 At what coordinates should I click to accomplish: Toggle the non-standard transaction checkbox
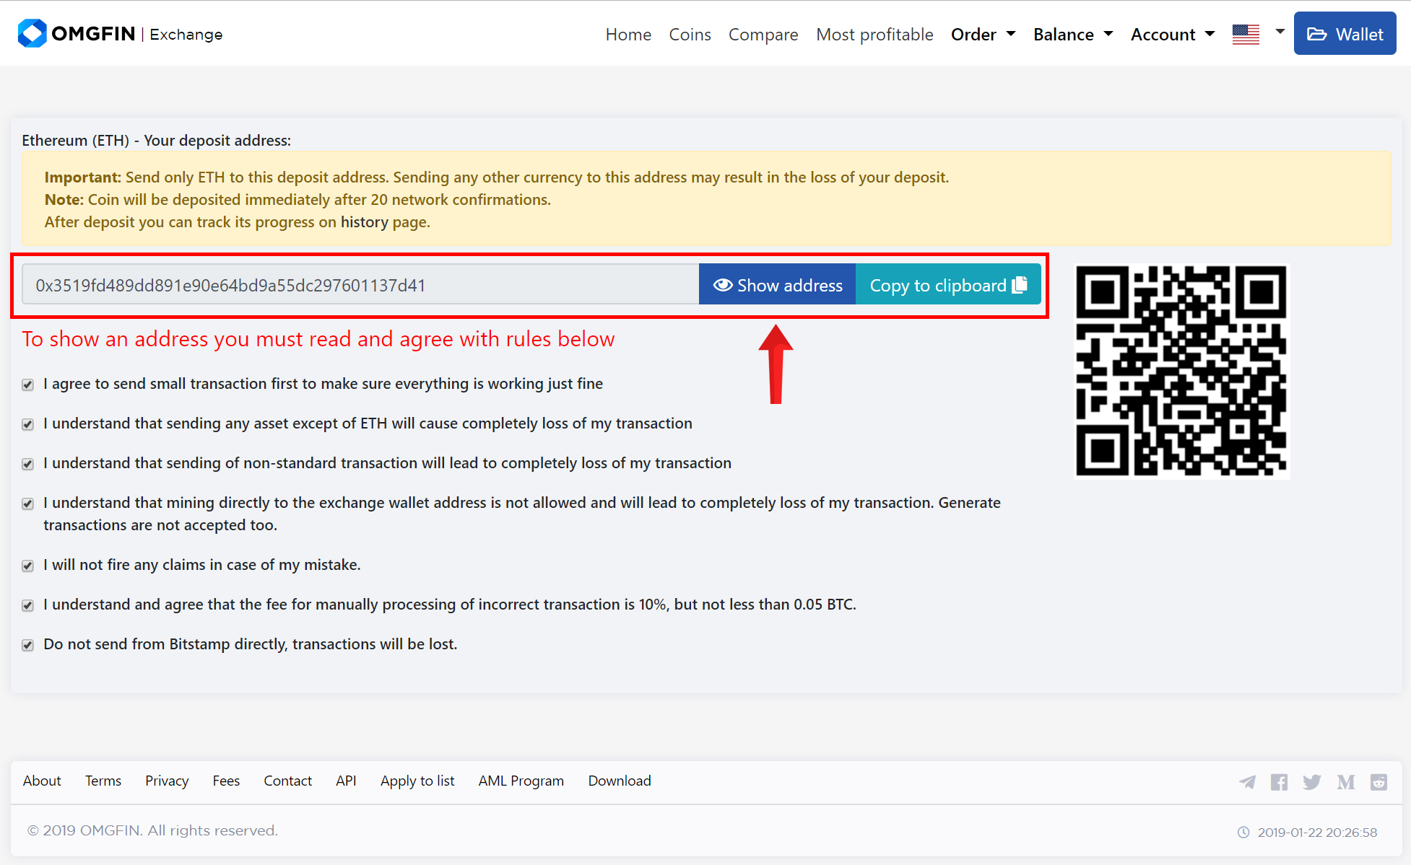27,464
